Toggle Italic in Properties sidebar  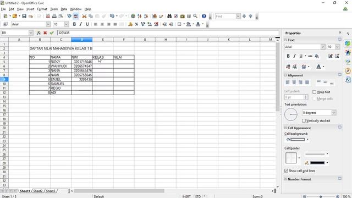(x=295, y=56)
